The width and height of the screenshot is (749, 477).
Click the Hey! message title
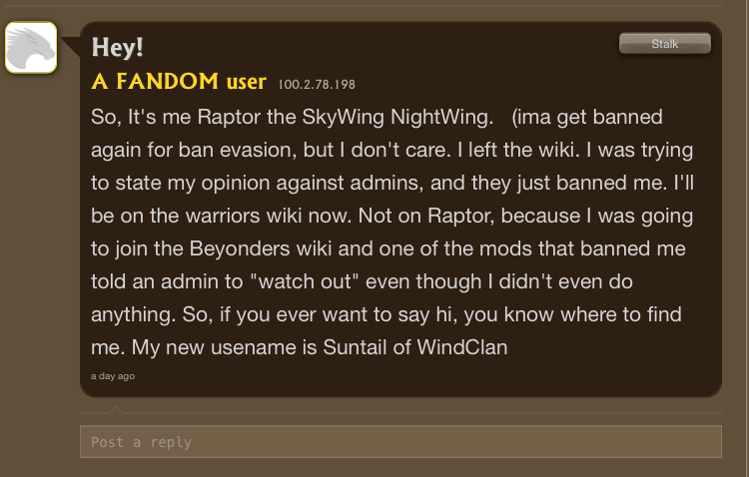tap(117, 47)
